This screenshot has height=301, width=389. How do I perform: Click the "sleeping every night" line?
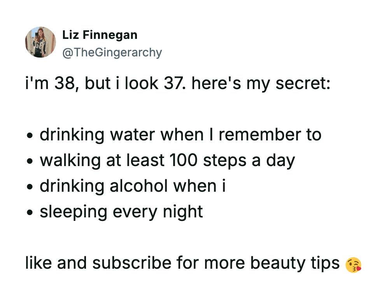tap(121, 212)
